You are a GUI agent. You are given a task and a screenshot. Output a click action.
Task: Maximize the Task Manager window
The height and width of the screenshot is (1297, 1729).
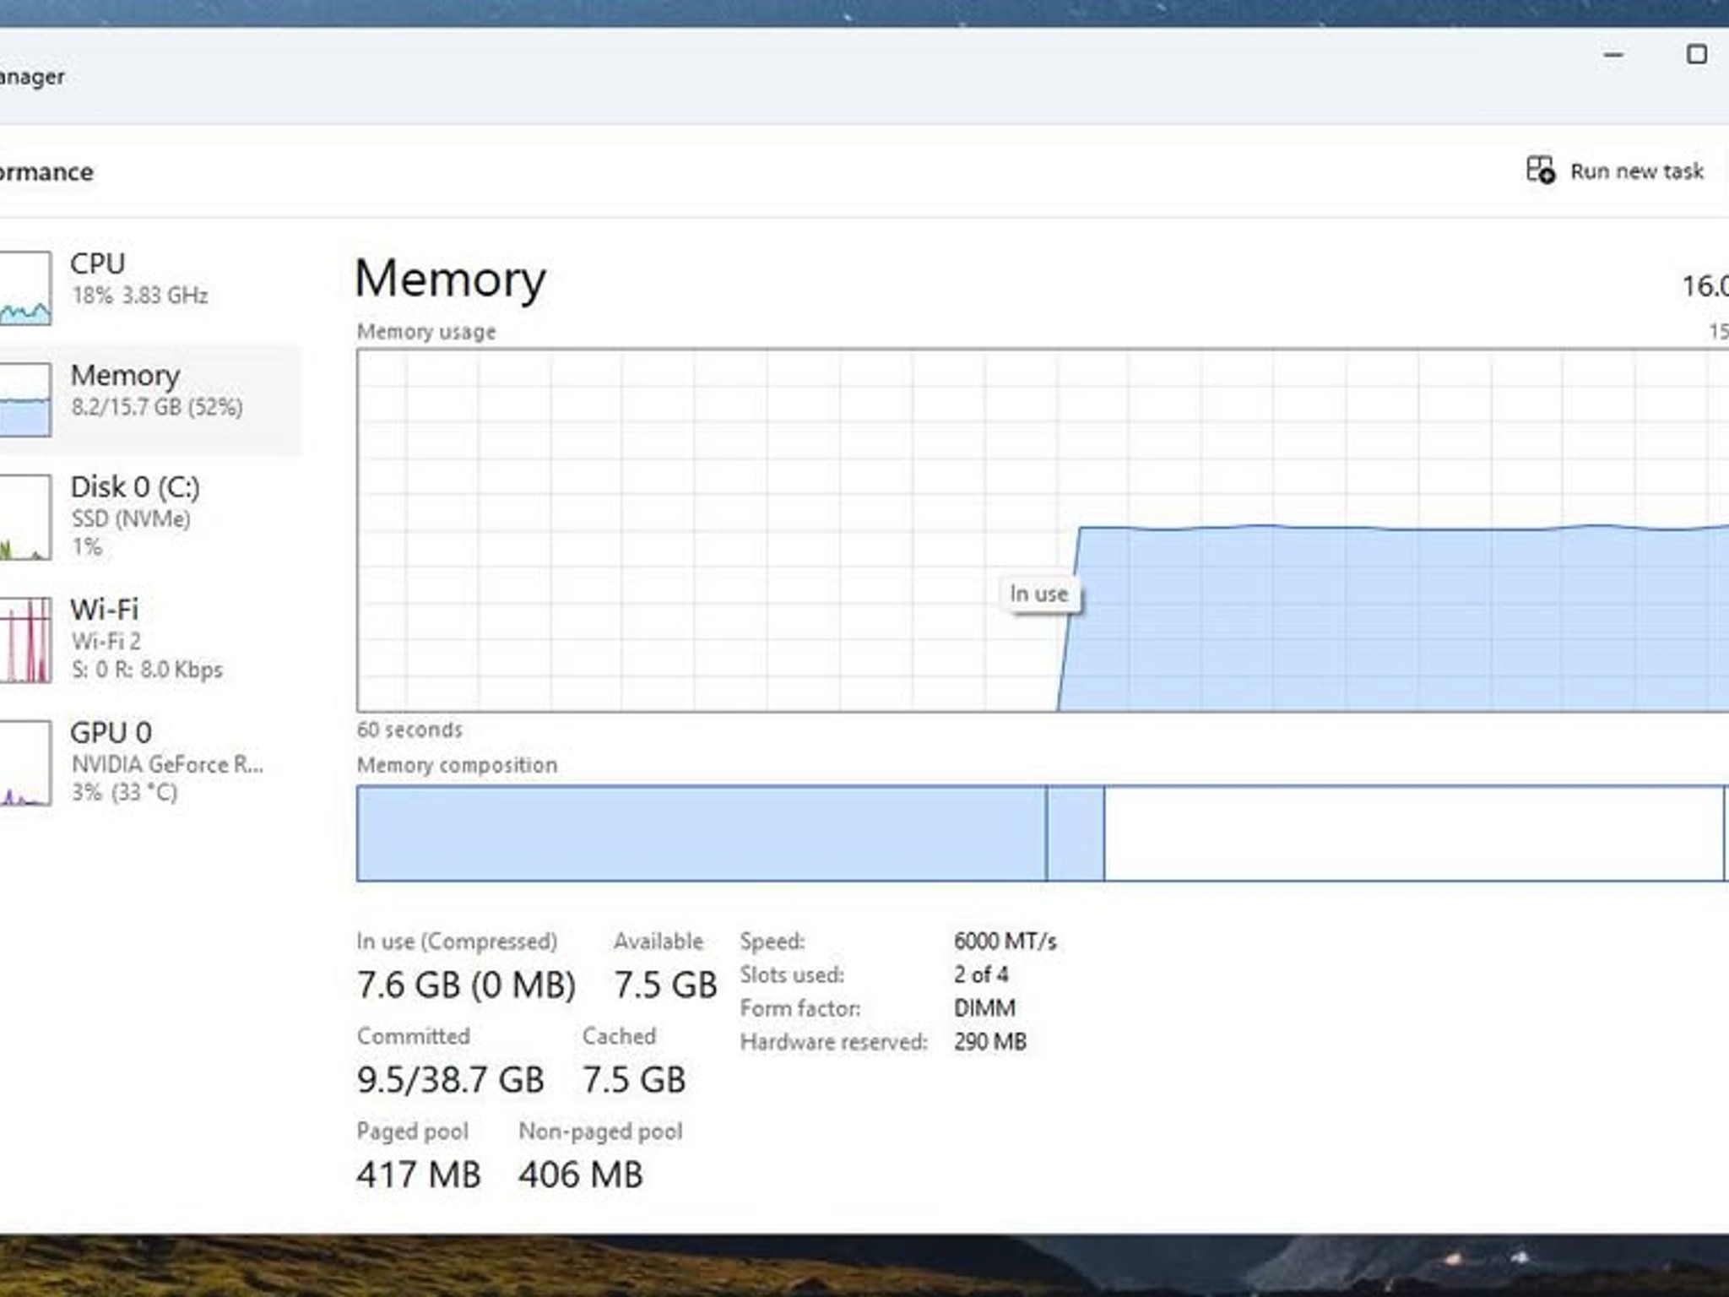(1696, 55)
